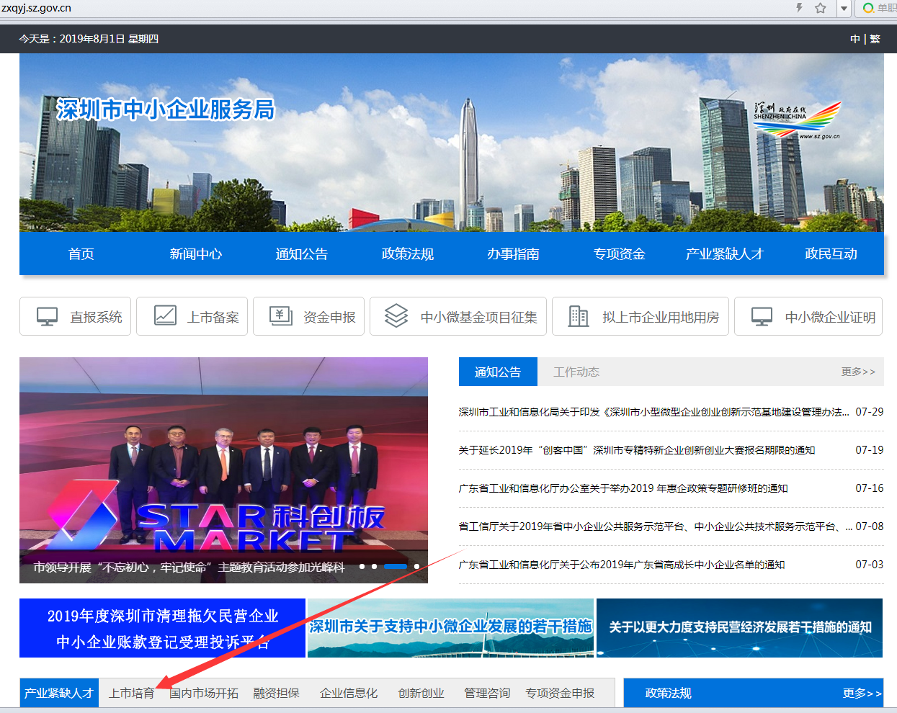Click the monitor icon beside 直报系统
The image size is (897, 713).
click(x=47, y=317)
